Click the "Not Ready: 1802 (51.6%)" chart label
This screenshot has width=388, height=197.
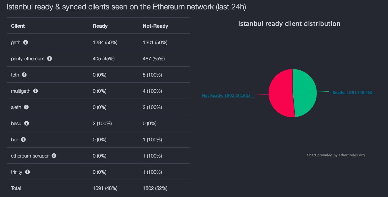pos(226,96)
